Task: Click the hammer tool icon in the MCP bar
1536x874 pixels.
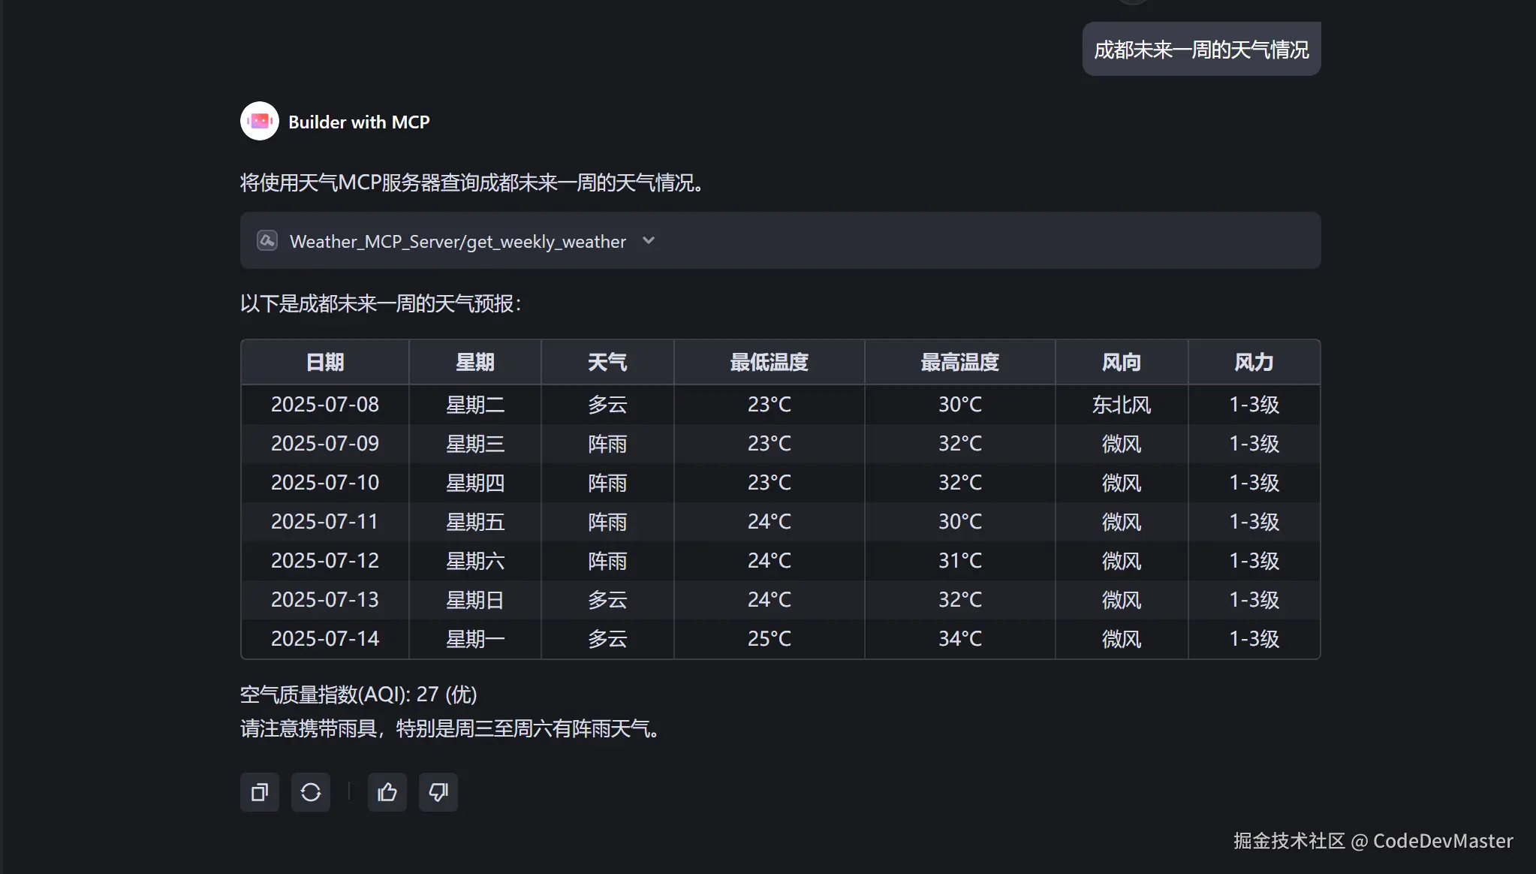Action: 267,240
